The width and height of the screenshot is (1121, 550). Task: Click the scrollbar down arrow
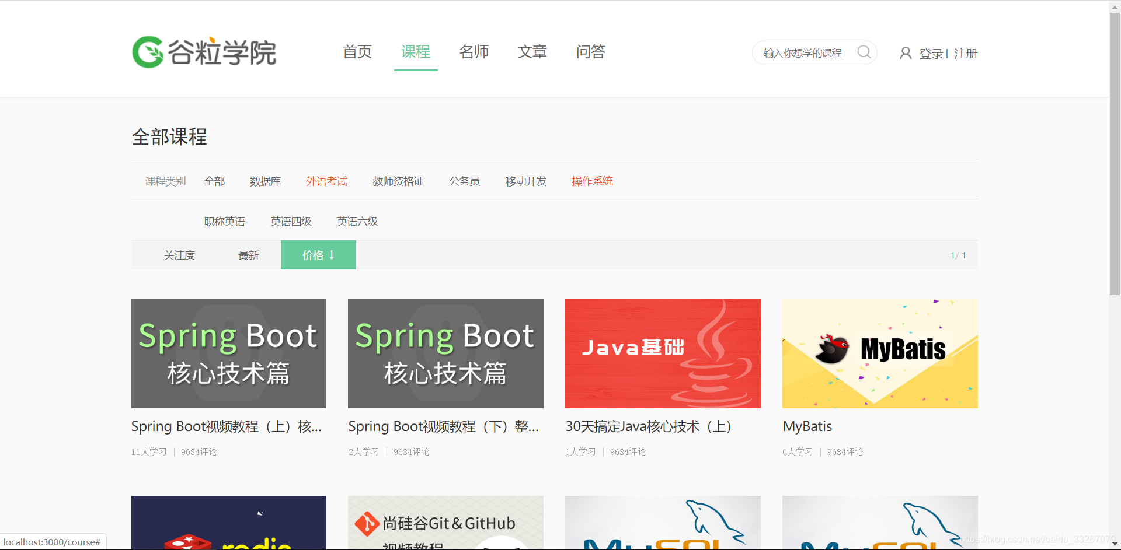(1115, 544)
